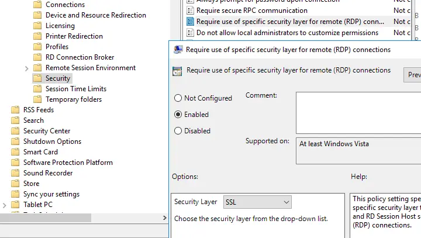Expand the Tablet PC tree node

click(4, 205)
